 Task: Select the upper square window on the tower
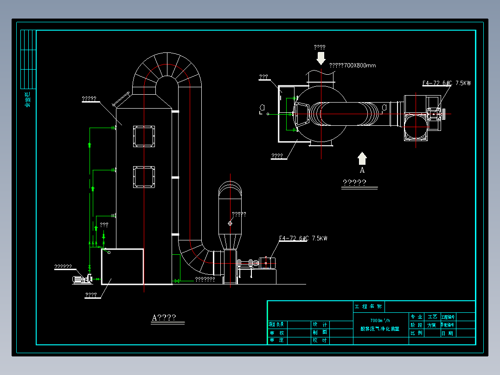coord(144,136)
